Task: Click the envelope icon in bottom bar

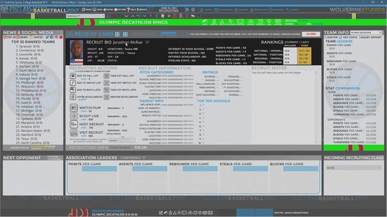Action: tap(210, 213)
